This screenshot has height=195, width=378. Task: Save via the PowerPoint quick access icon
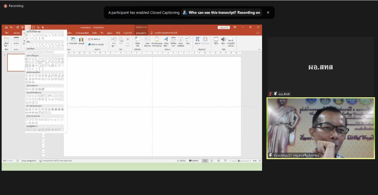6,28
